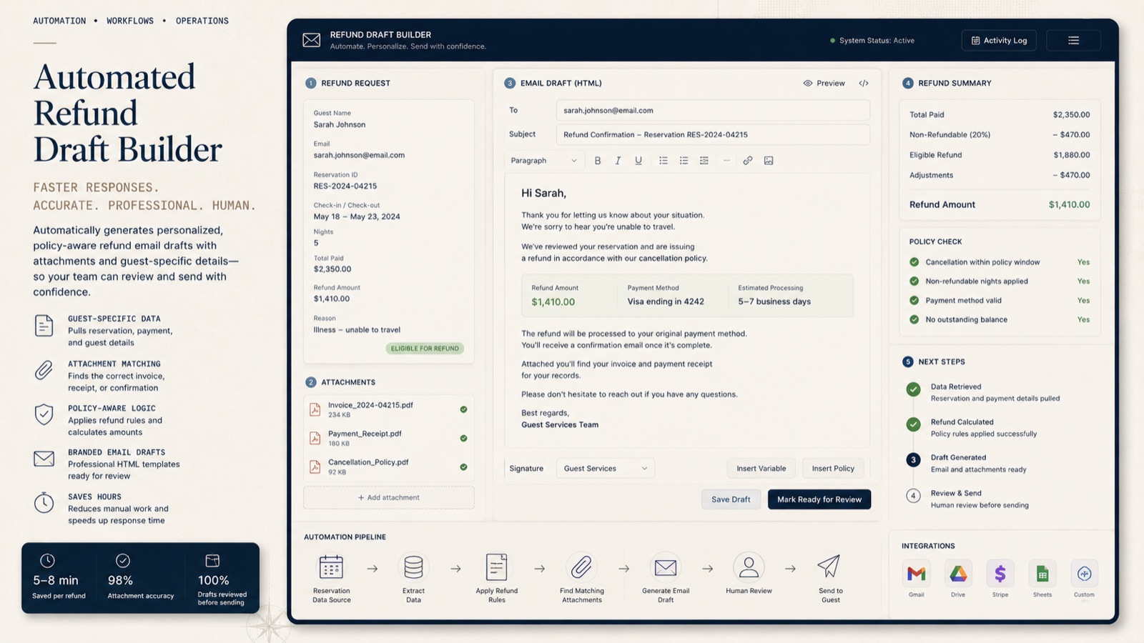Toggle check mark for Cancellation_Policy.pdf
The width and height of the screenshot is (1144, 643).
point(463,467)
